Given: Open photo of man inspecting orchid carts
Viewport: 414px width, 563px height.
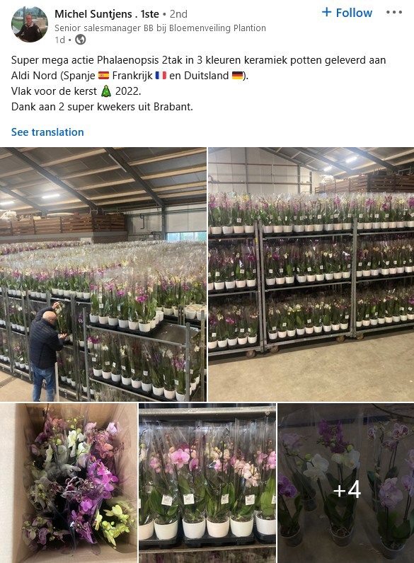Looking at the screenshot, I should [x=103, y=274].
